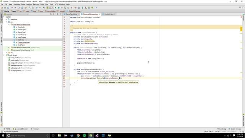Click the Replace toolbar icon

tap(33, 8)
